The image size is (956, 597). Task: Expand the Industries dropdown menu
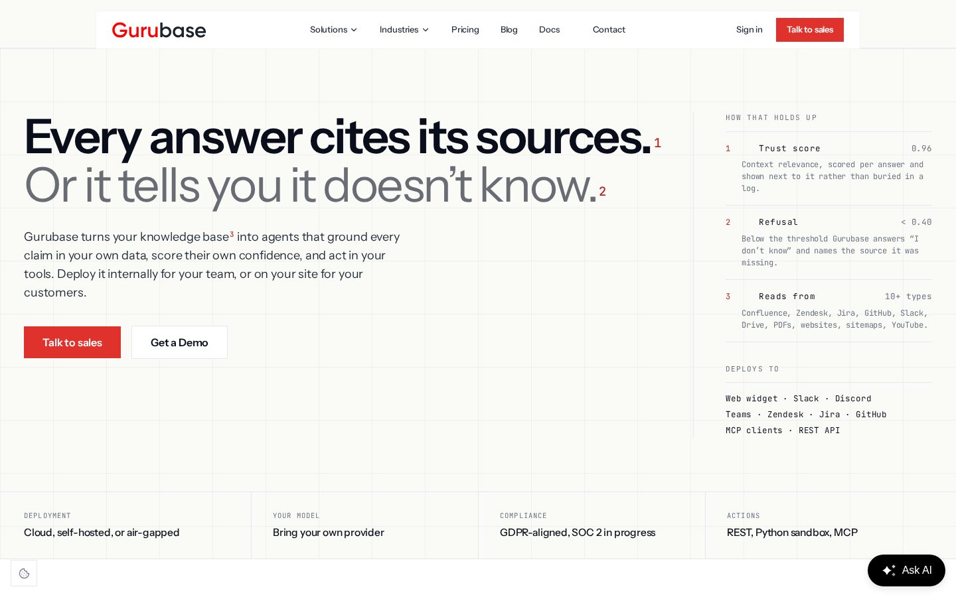404,30
